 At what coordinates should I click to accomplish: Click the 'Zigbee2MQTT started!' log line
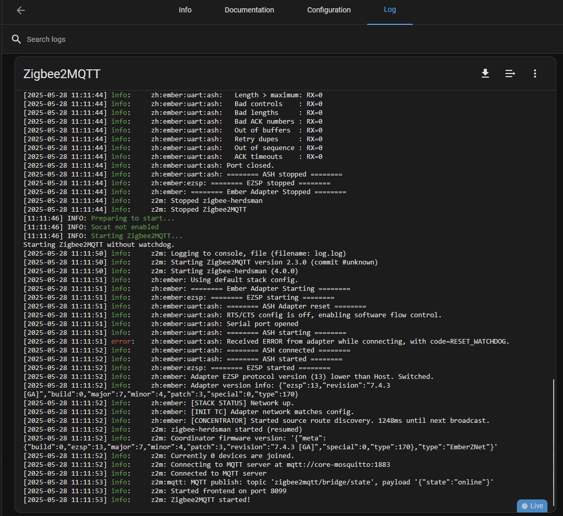(137, 499)
